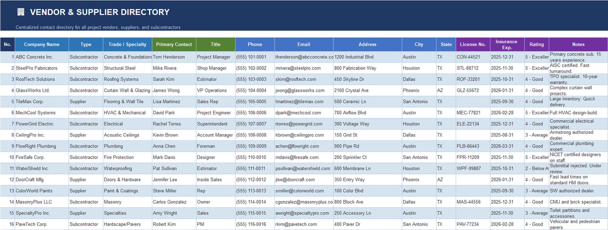Click the Sarah Kim contact cell
The image size is (608, 230).
pos(174,79)
